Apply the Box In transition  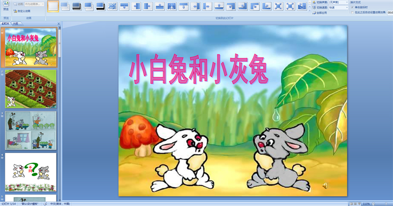point(278,6)
